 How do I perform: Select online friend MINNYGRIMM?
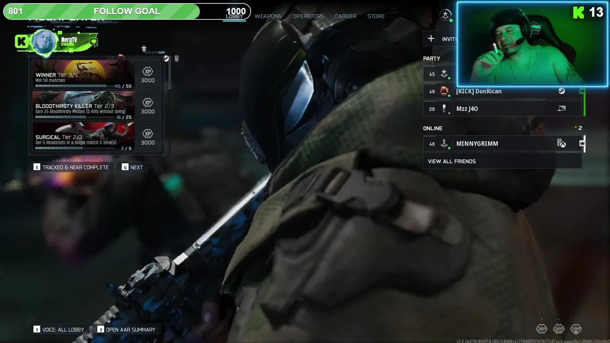[x=502, y=143]
